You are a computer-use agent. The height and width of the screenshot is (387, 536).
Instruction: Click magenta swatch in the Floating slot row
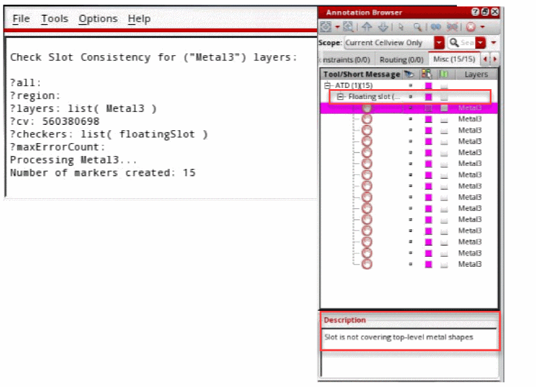[x=428, y=97]
